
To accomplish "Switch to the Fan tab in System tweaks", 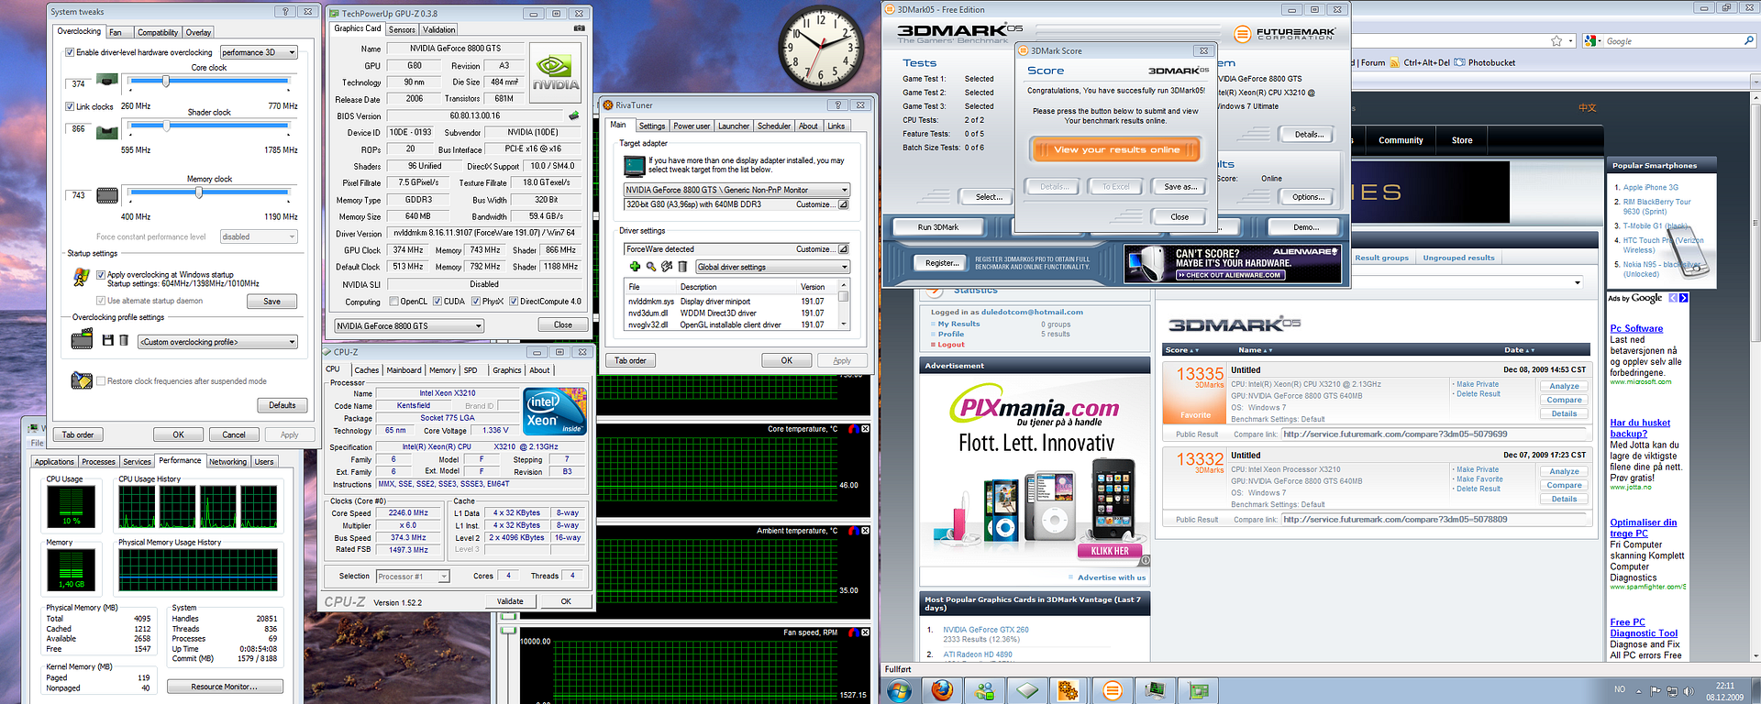I will coord(116,32).
